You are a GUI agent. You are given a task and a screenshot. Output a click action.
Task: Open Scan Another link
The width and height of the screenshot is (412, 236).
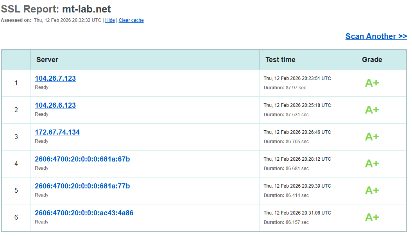(376, 36)
